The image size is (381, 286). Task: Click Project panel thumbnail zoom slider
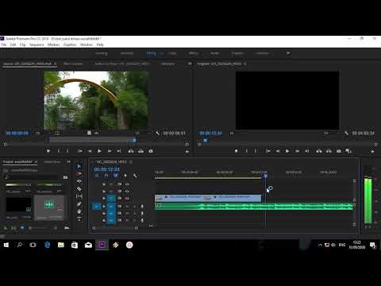click(x=37, y=227)
